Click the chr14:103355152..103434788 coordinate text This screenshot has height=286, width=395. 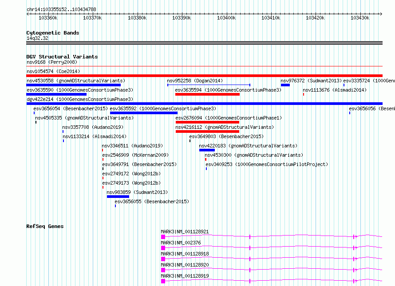(61, 9)
